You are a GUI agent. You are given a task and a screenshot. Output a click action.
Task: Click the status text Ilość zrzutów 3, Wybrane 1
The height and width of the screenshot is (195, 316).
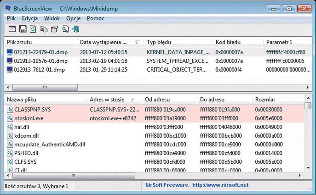pyautogui.click(x=36, y=186)
